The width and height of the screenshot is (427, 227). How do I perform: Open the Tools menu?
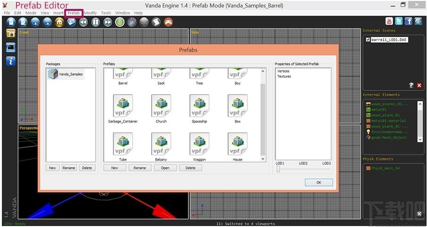coord(106,13)
